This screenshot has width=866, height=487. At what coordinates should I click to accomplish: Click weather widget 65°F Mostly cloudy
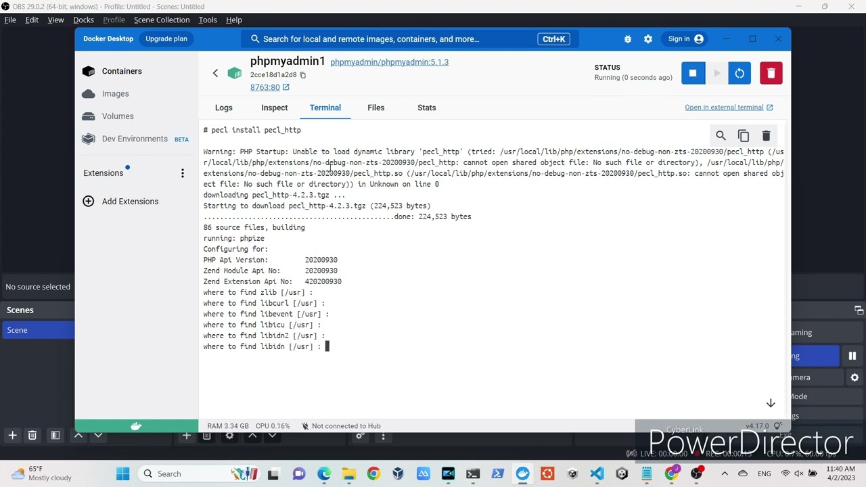(41, 473)
